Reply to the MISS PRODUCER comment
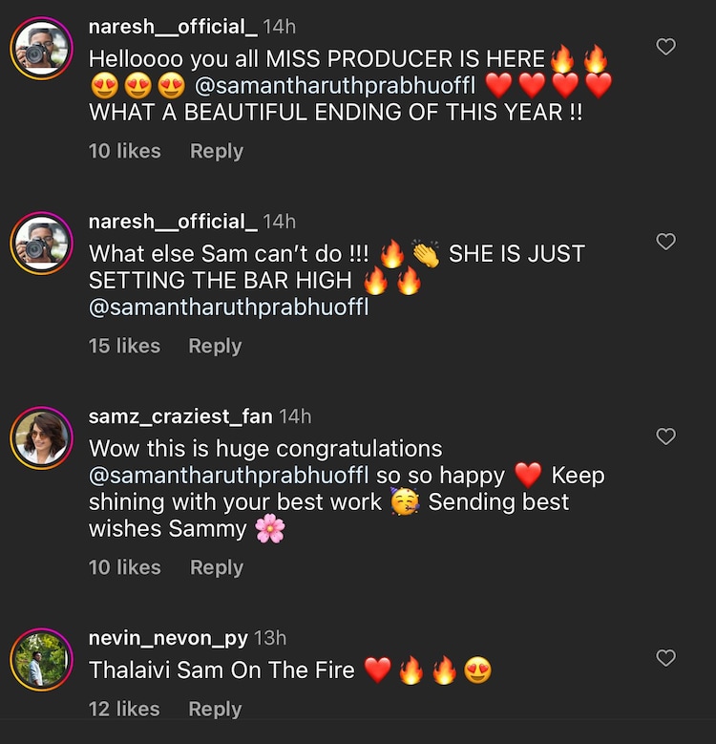This screenshot has height=744, width=716. [217, 151]
